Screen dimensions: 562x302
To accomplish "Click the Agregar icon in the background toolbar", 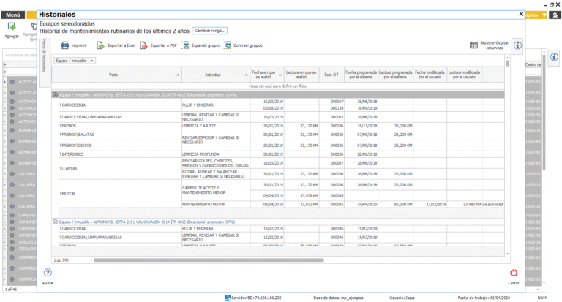I will pyautogui.click(x=12, y=27).
